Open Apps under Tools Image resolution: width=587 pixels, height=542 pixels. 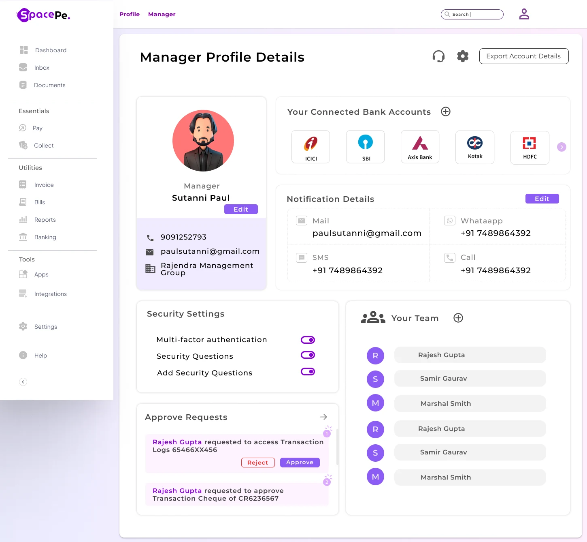pyautogui.click(x=34, y=274)
